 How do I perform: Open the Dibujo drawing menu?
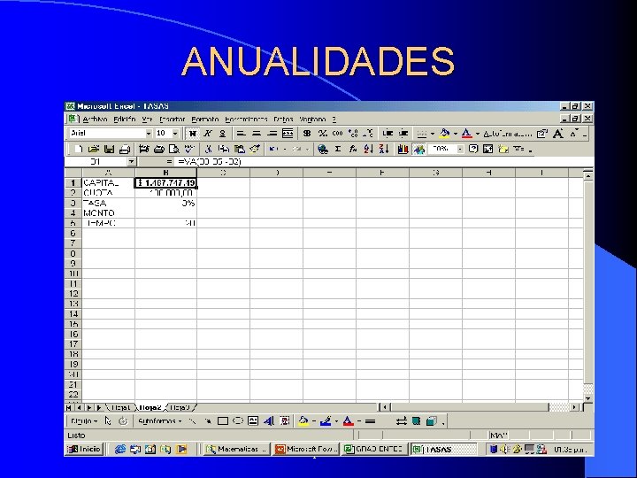click(84, 421)
